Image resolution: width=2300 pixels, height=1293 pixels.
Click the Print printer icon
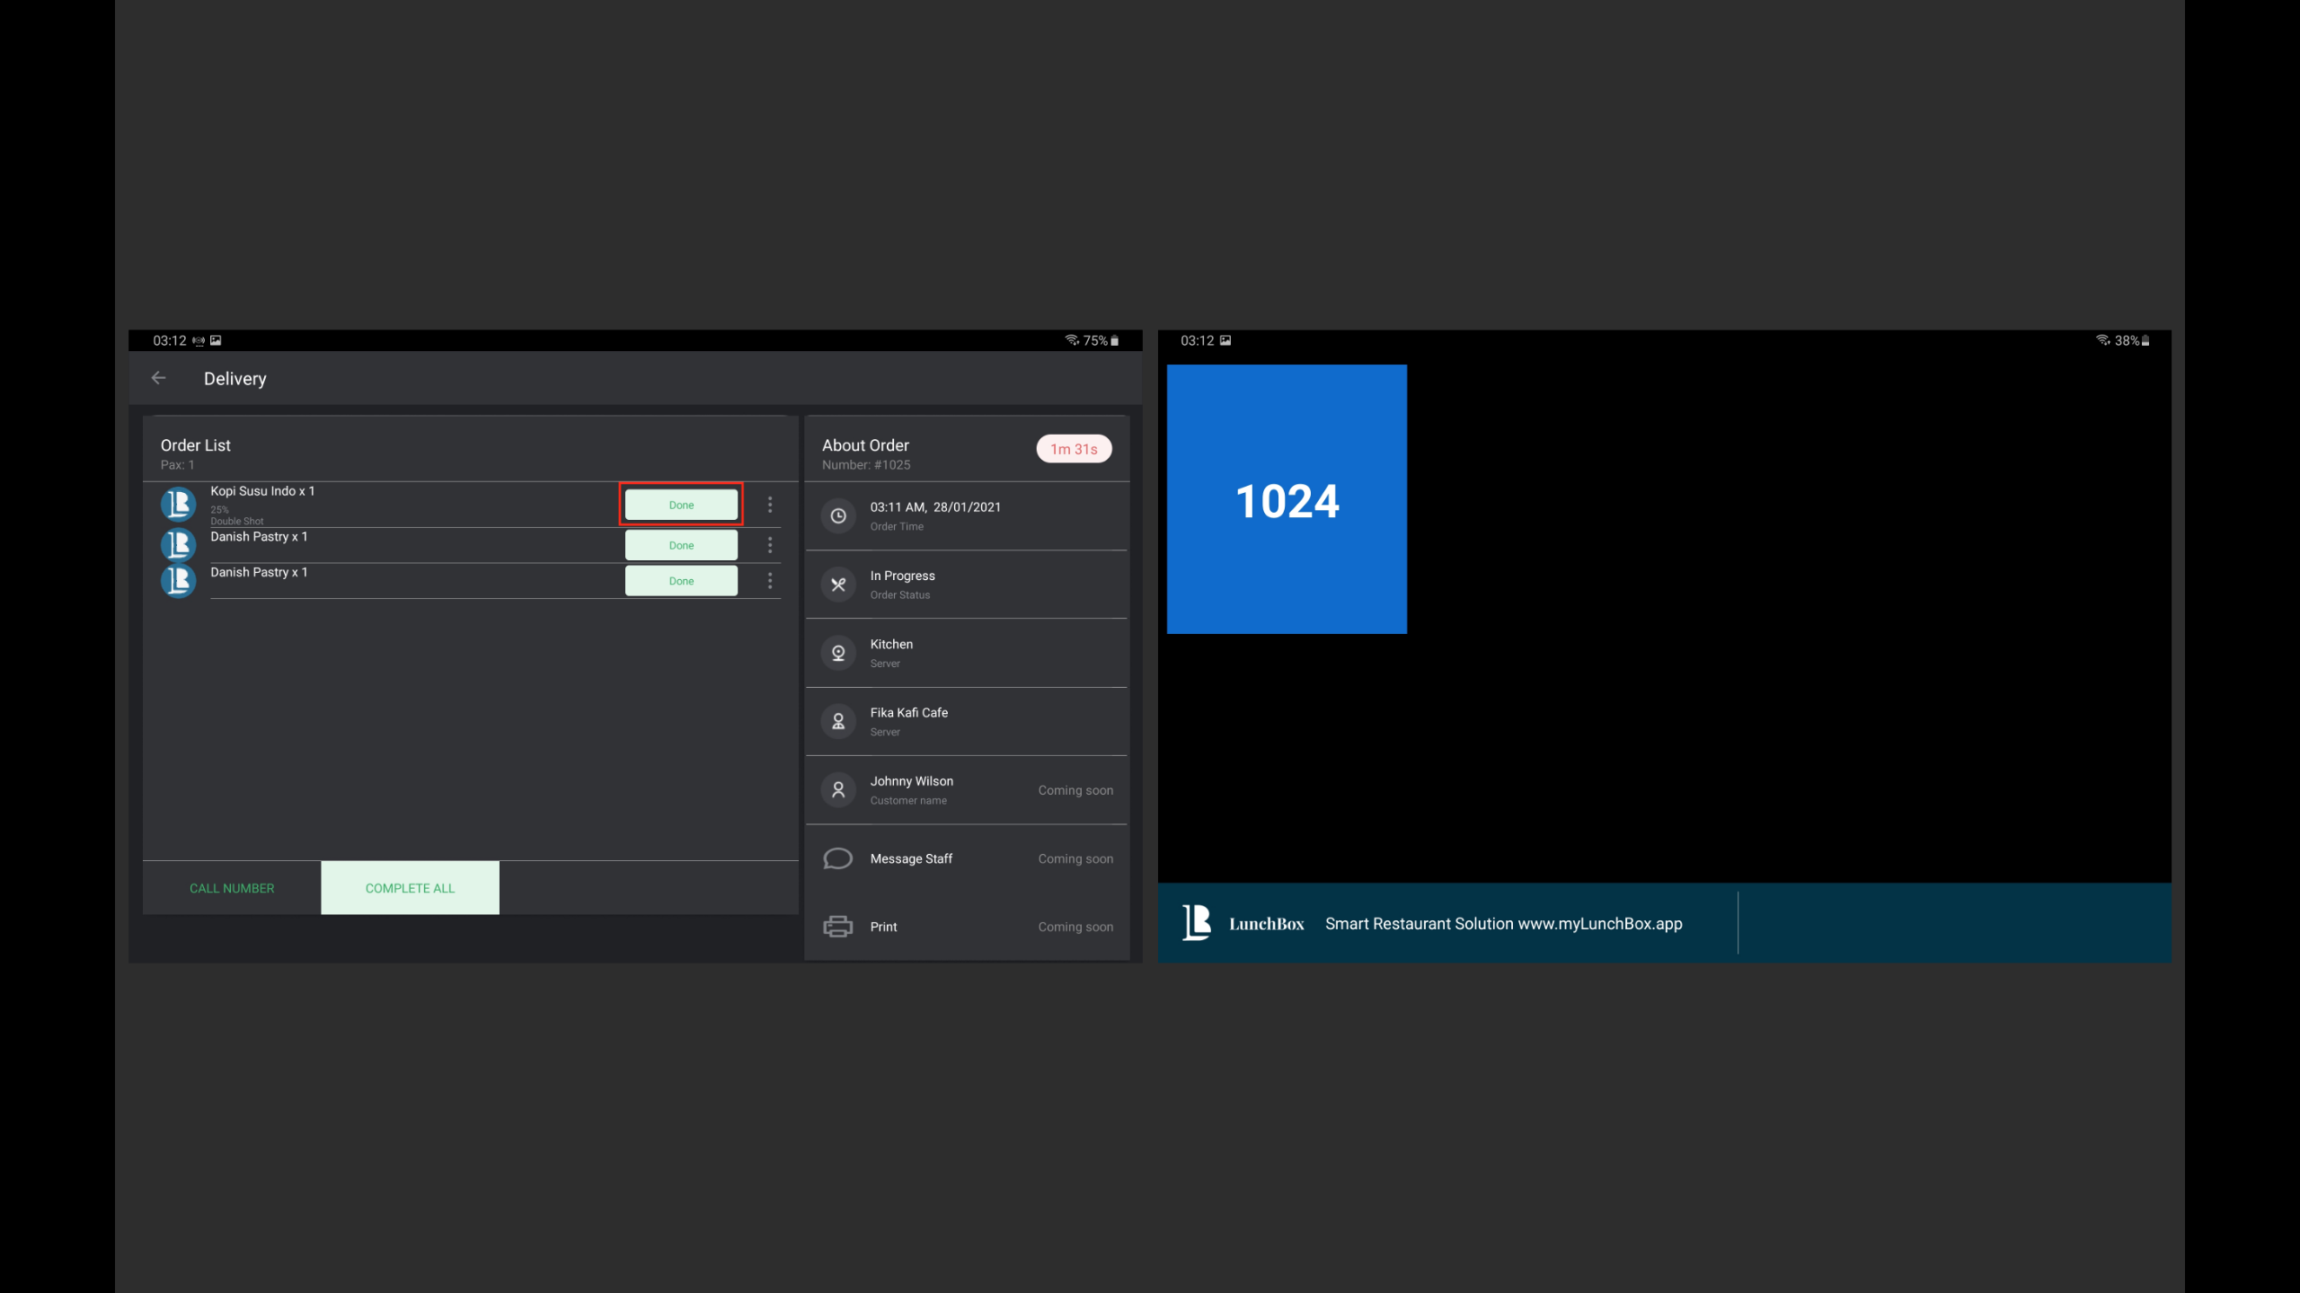point(837,927)
